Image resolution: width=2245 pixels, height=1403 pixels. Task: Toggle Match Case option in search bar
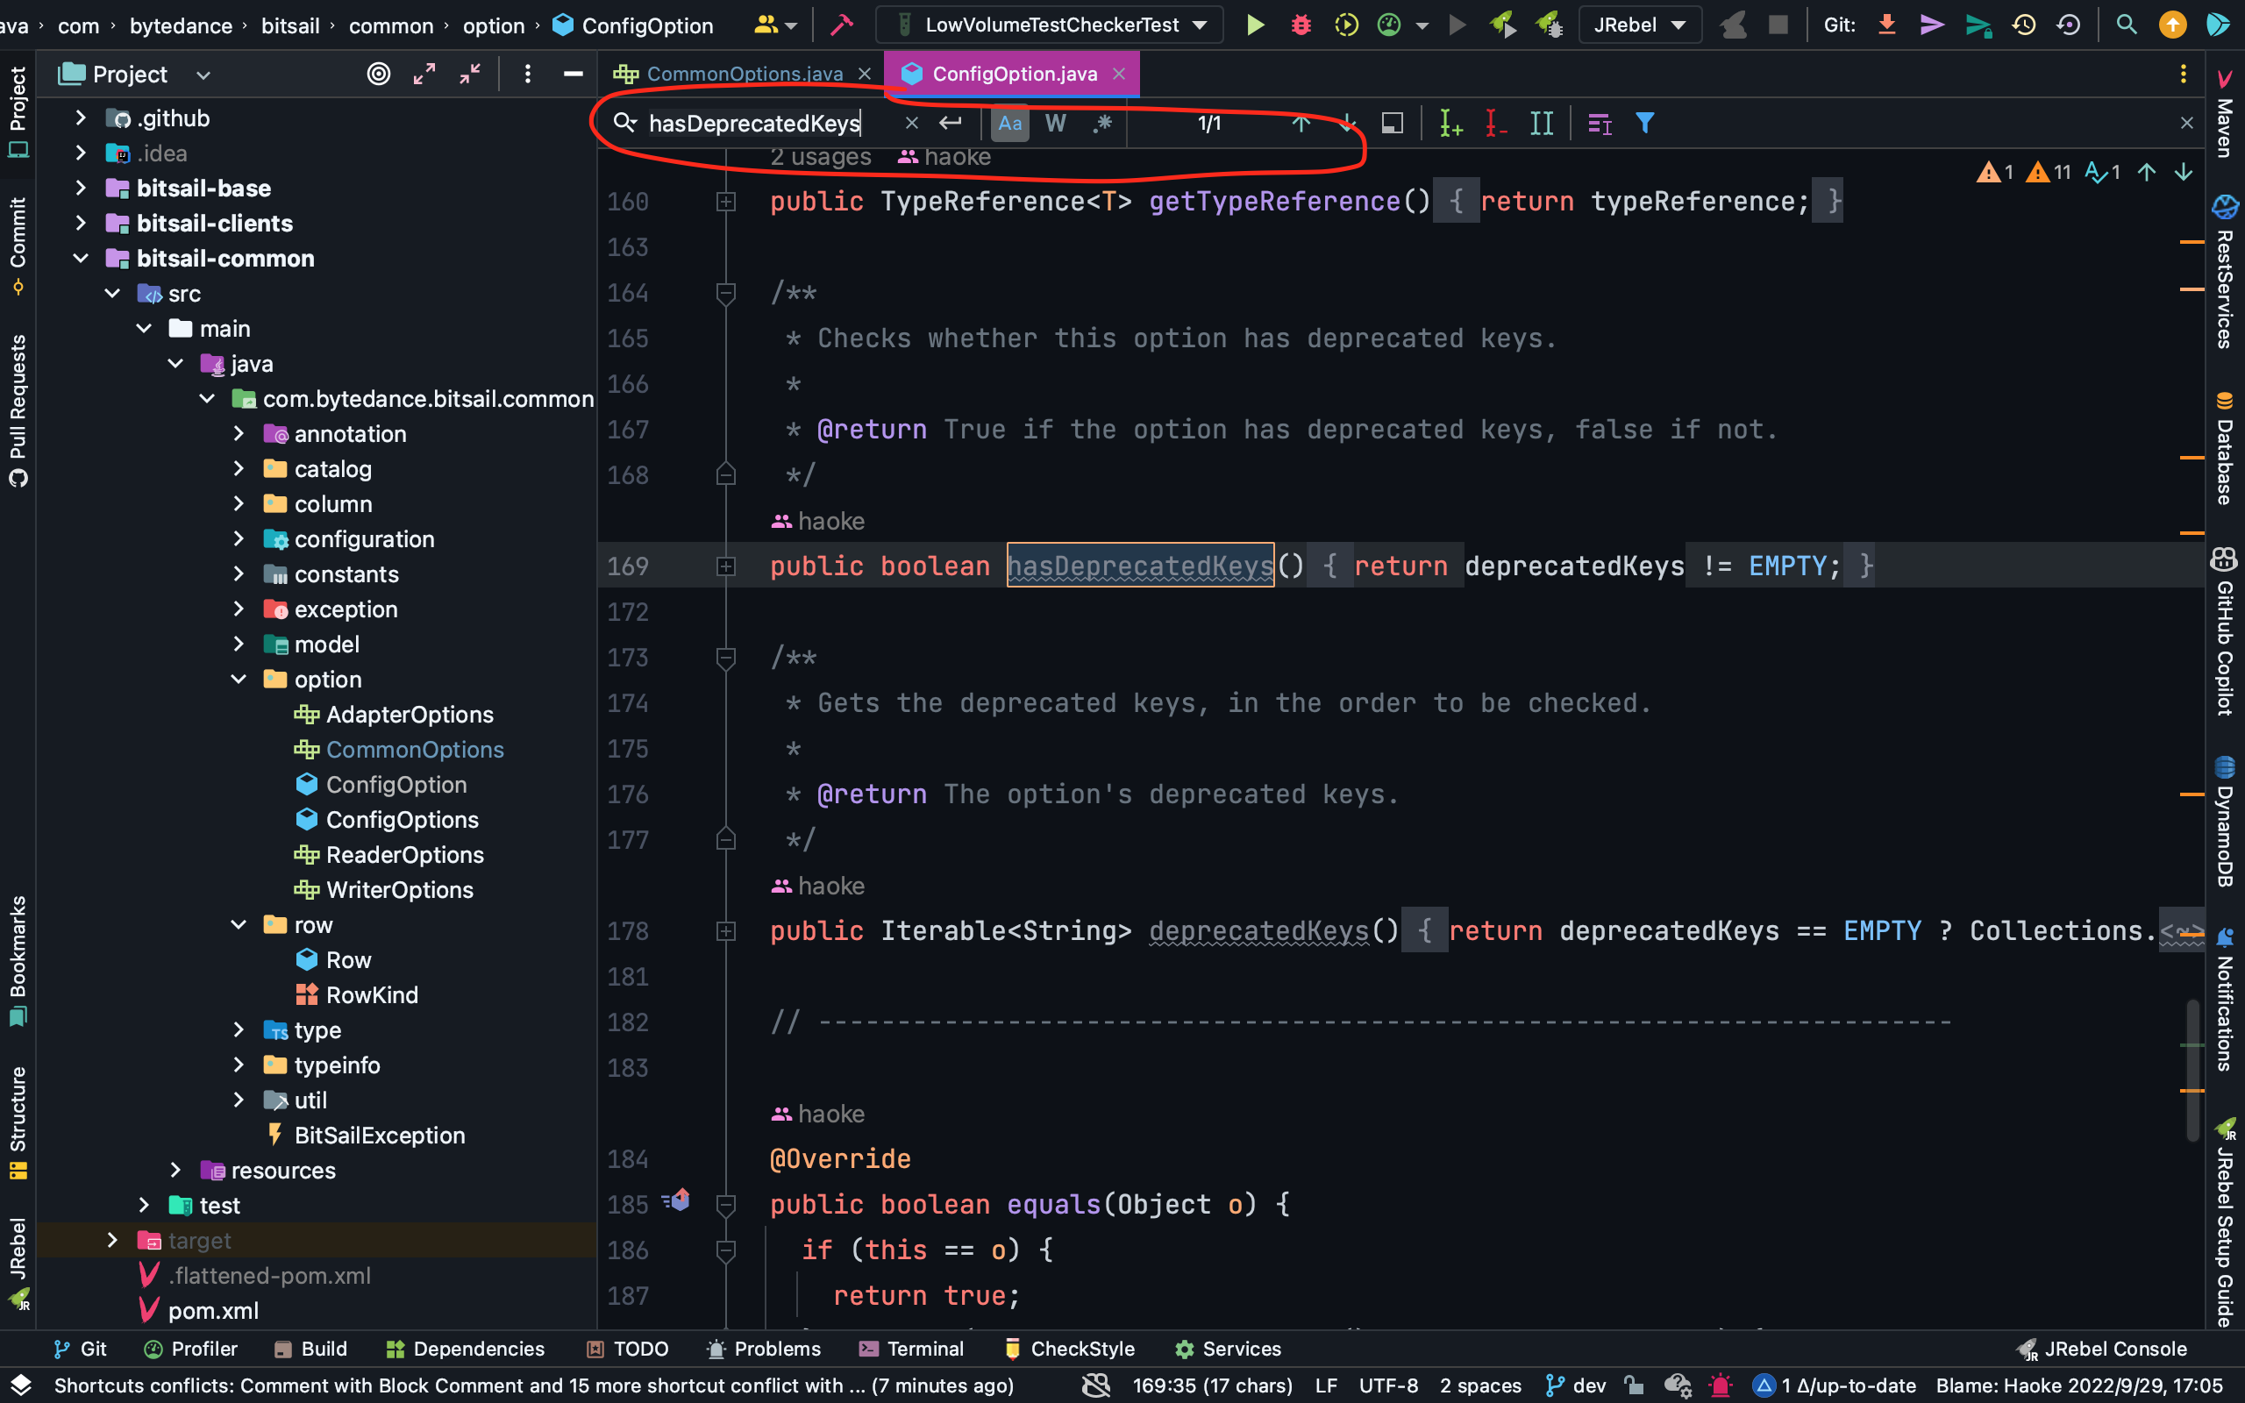click(x=1009, y=124)
